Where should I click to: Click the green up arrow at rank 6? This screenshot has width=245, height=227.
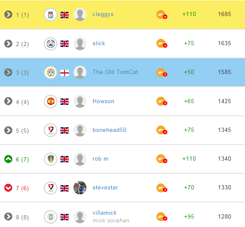point(8,159)
